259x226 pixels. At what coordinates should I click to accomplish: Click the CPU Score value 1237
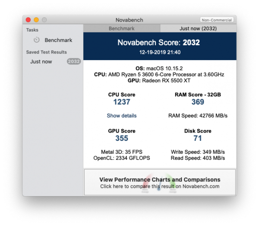pyautogui.click(x=122, y=102)
